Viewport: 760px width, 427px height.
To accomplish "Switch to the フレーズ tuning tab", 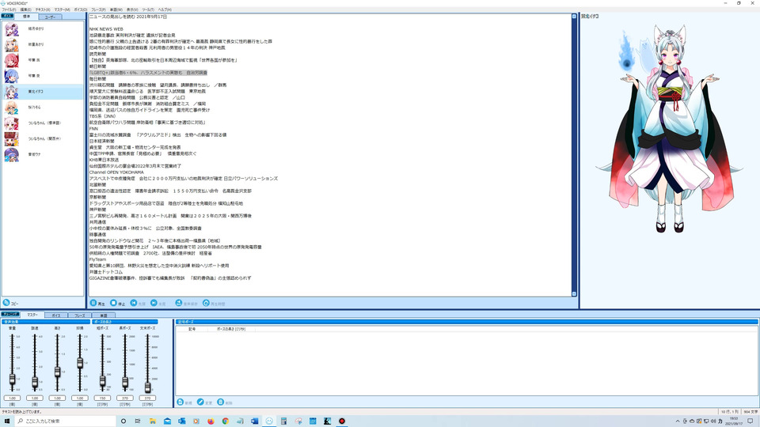I will (79, 316).
